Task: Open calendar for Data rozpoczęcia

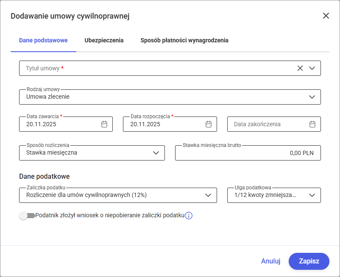Action: (209, 124)
